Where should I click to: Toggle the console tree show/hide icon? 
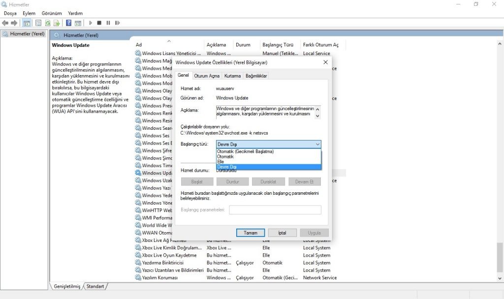[x=27, y=23]
